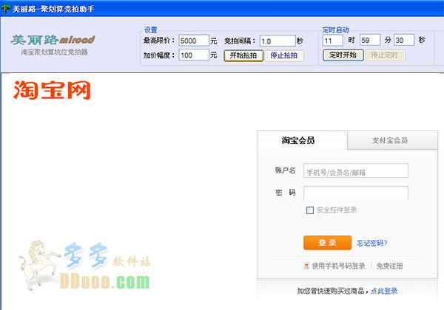Click the 停止定时 button

click(385, 55)
